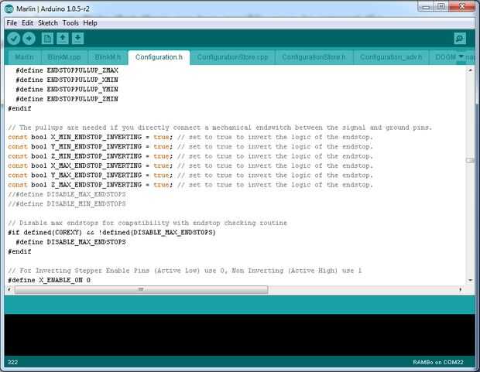This screenshot has width=480, height=372.
Task: Click the horizontal scrollbar right arrow
Action: click(460, 289)
